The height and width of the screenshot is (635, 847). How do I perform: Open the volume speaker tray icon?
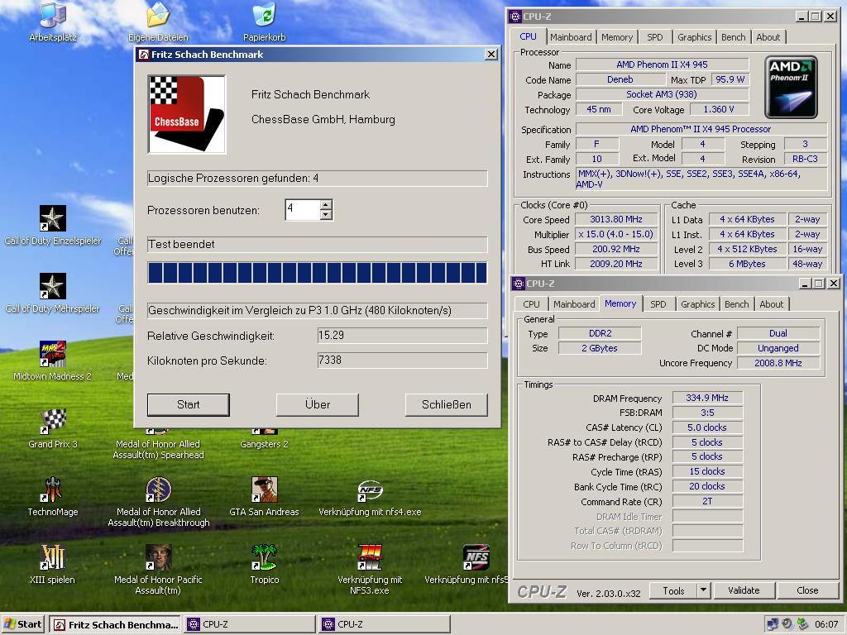[x=787, y=624]
